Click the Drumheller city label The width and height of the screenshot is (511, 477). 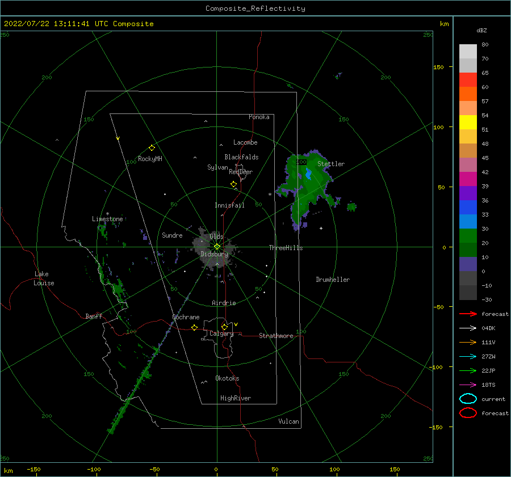(333, 280)
